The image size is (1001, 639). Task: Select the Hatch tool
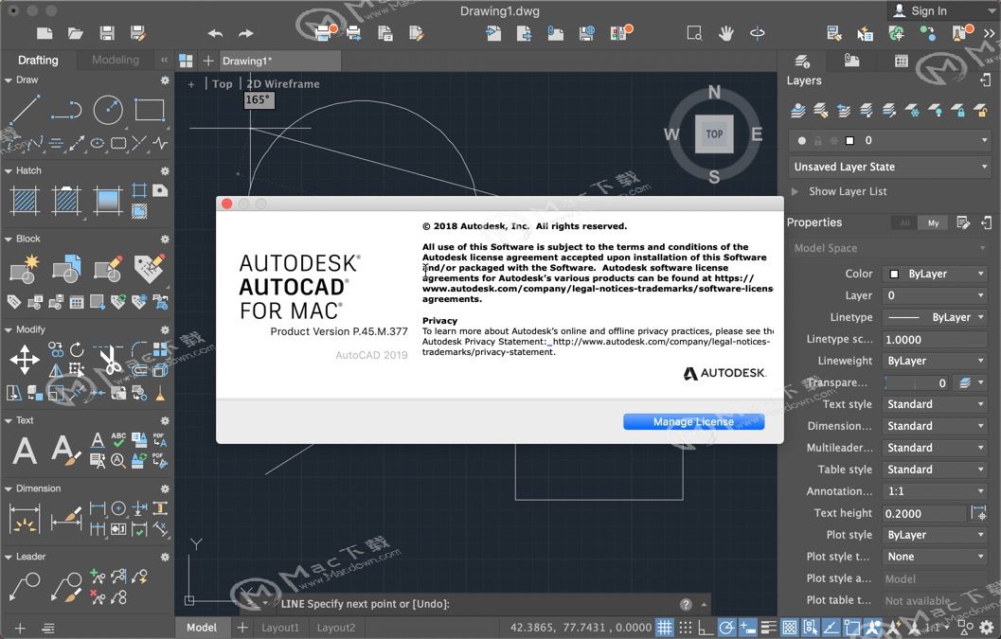(x=25, y=201)
